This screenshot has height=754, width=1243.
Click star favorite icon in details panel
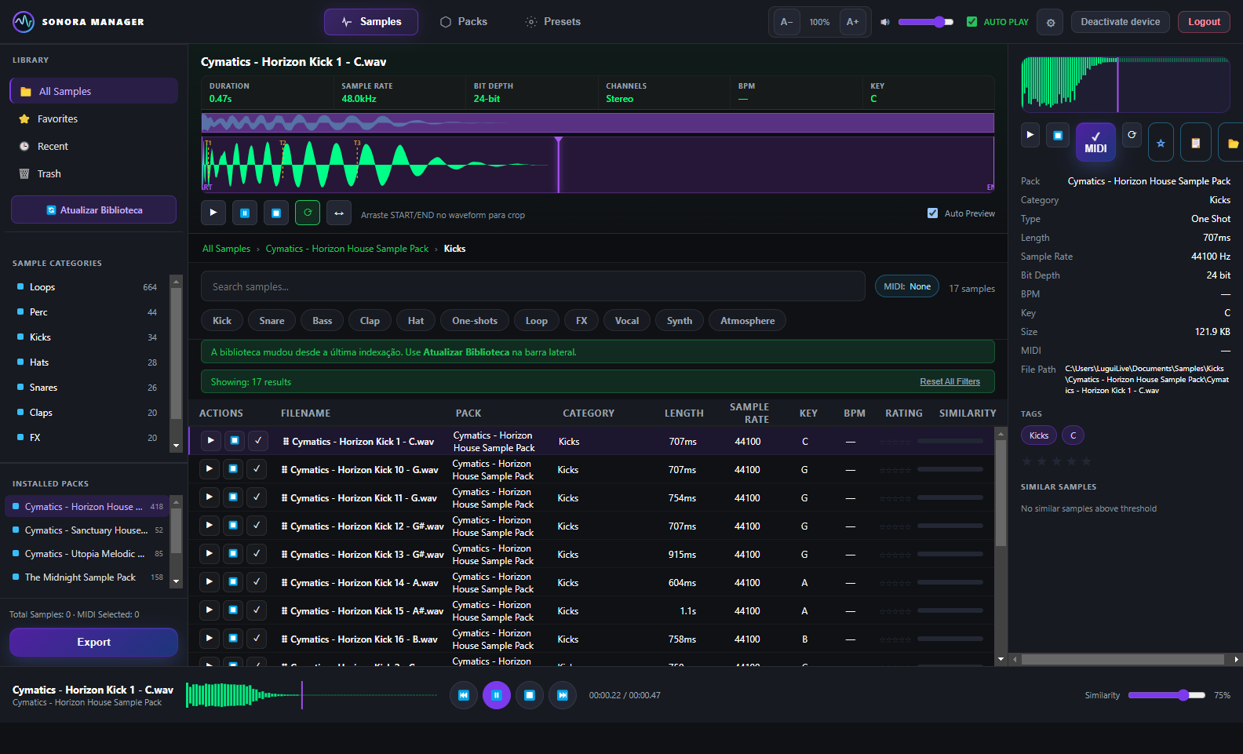pyautogui.click(x=1161, y=142)
